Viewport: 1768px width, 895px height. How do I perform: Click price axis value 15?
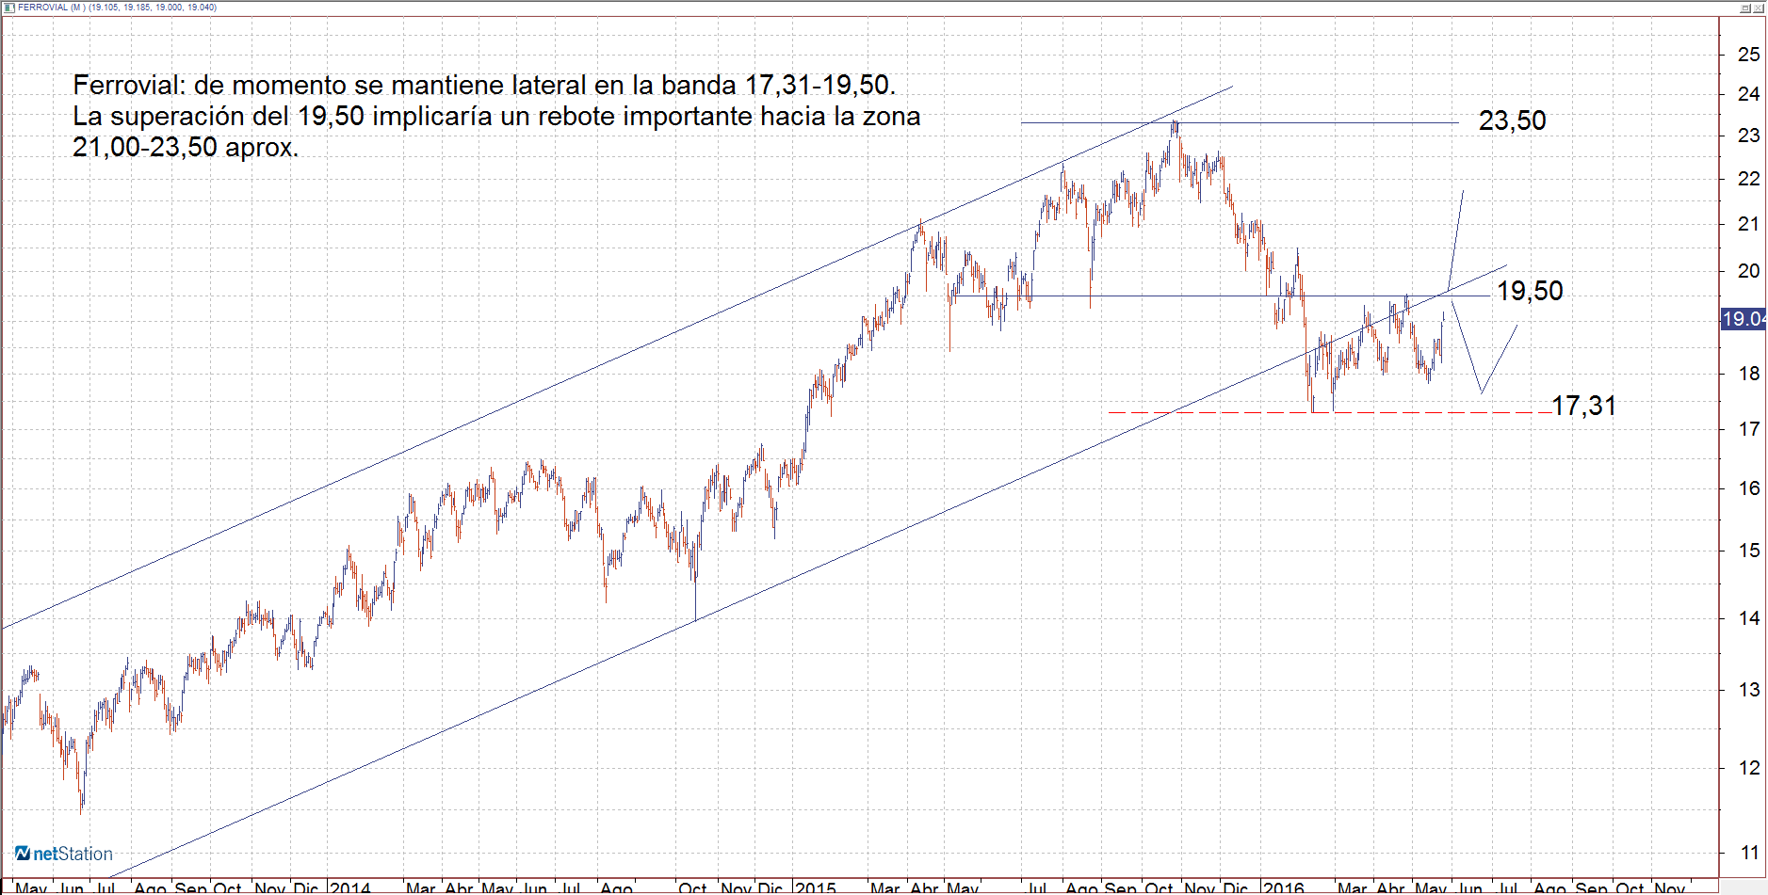point(1748,551)
